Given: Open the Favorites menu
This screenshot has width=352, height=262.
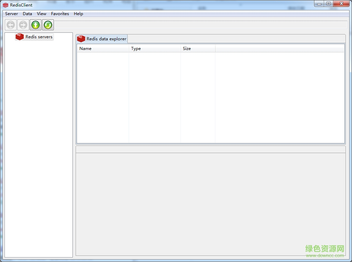Looking at the screenshot, I should point(60,14).
